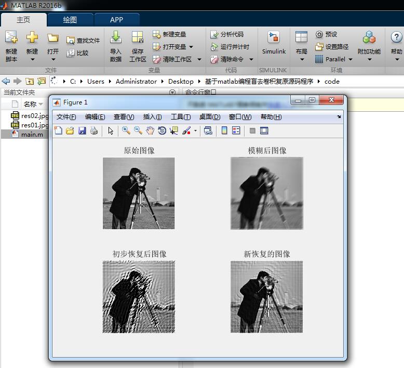
Task: Select the Brush data tool
Action: coord(186,131)
